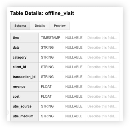Edit description for revenue field
130x128 pixels.
pyautogui.click(x=102, y=87)
